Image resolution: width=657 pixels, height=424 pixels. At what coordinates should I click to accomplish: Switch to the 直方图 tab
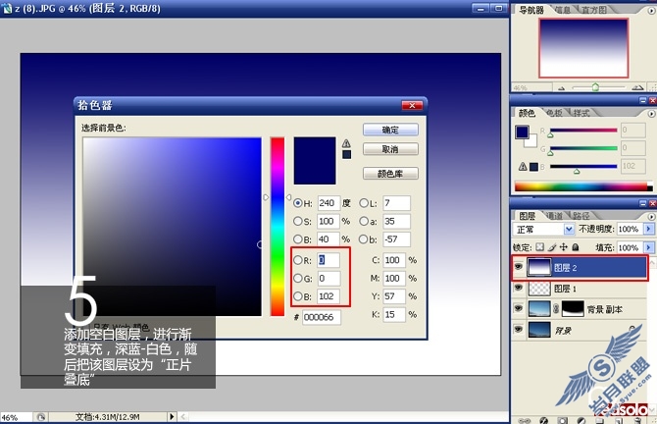point(594,9)
